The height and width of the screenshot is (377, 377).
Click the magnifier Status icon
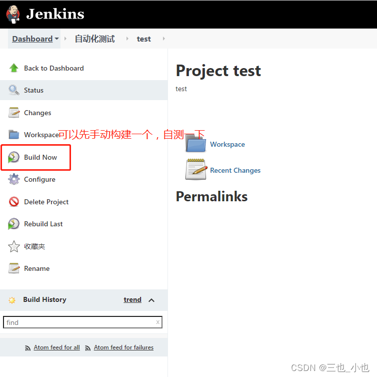click(x=14, y=90)
